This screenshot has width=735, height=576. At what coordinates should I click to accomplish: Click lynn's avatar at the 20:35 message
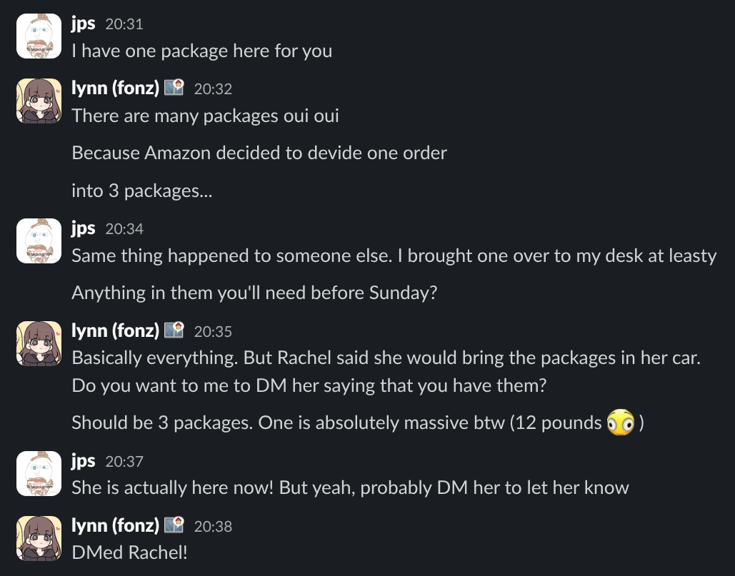click(39, 343)
